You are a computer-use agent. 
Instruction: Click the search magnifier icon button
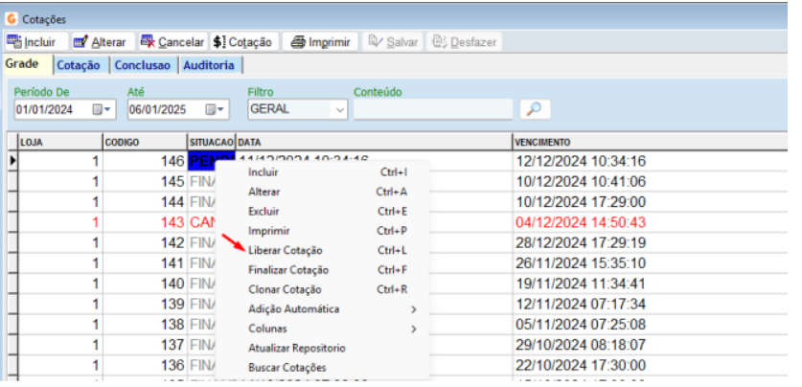point(535,109)
